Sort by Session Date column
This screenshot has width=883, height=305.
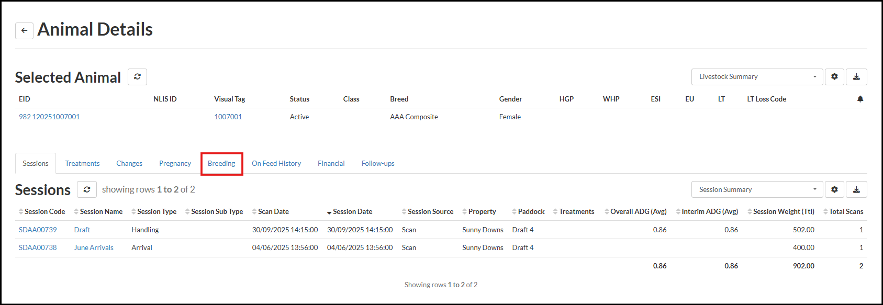(x=352, y=212)
